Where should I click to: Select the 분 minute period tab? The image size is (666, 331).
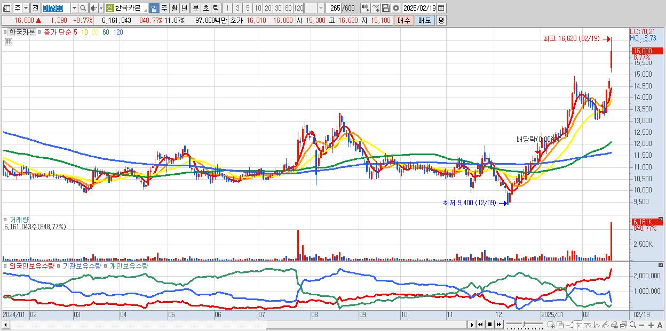click(195, 8)
